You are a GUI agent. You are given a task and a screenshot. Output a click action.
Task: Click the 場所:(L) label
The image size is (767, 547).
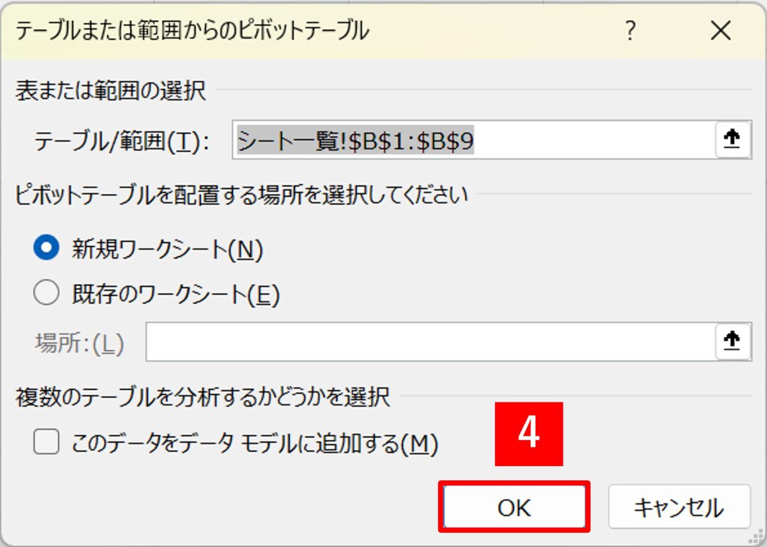point(80,344)
